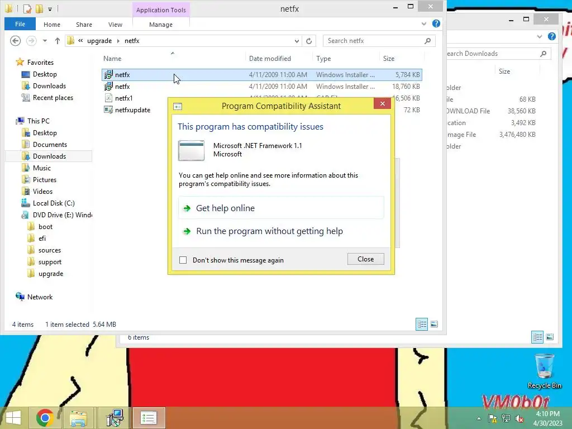The height and width of the screenshot is (429, 572).
Task: Open the Manage tab under Application Tools
Action: pyautogui.click(x=161, y=25)
